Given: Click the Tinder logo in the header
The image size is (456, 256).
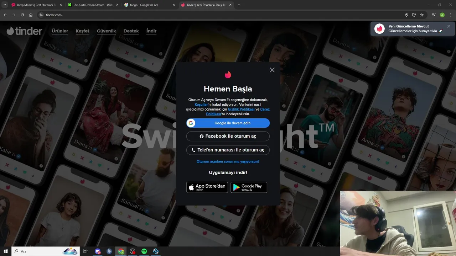Looking at the screenshot, I should pos(24,31).
